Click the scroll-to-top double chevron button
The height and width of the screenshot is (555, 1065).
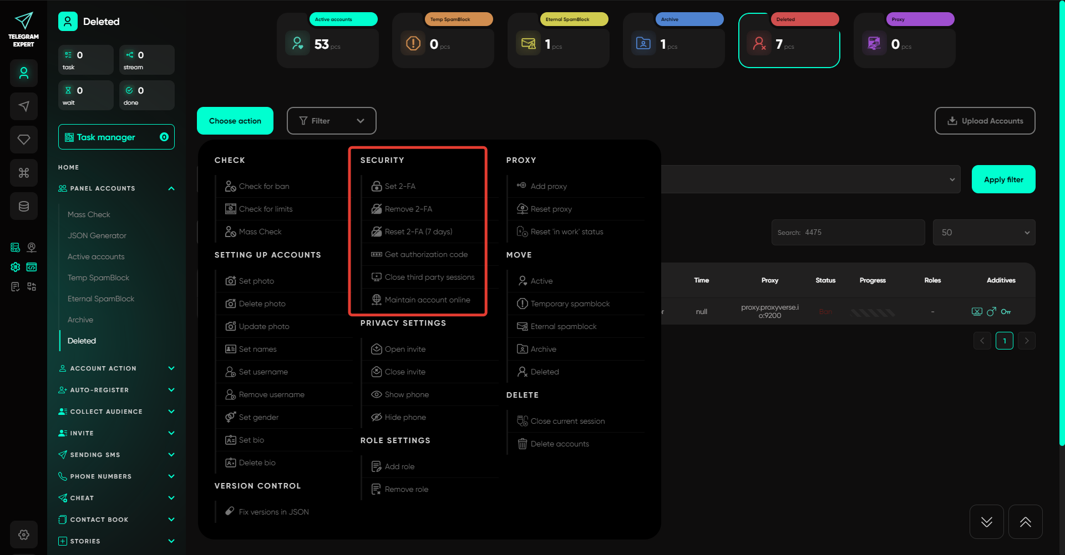pos(1025,522)
